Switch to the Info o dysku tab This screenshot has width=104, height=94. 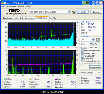(x=30, y=18)
